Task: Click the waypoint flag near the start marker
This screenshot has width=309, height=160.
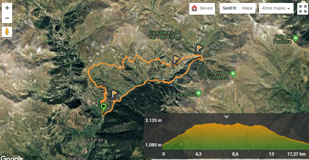Action: [114, 94]
